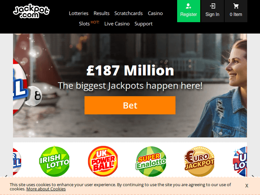Select the UK Powerball lottery icon
Image resolution: width=260 pixels, height=195 pixels.
[103, 161]
